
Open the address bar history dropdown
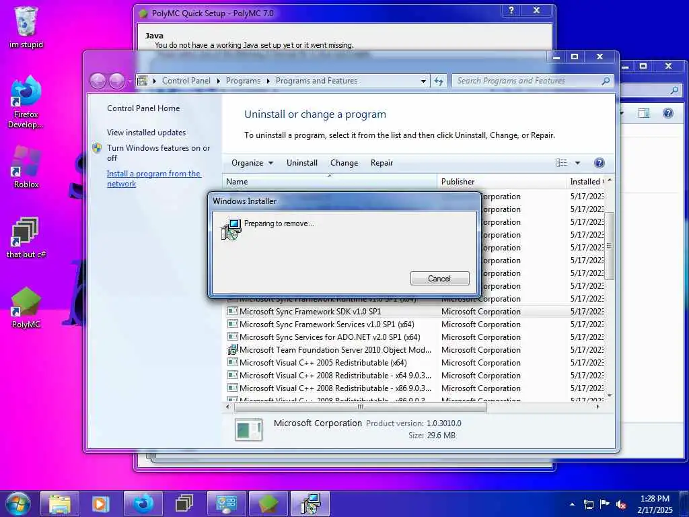pos(423,81)
